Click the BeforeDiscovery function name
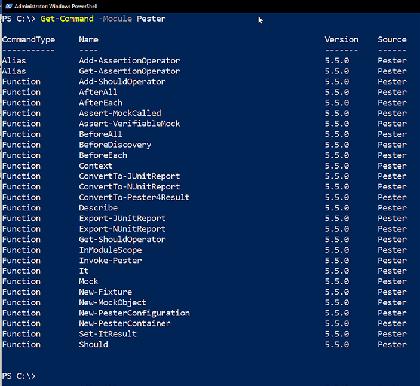 [x=115, y=145]
